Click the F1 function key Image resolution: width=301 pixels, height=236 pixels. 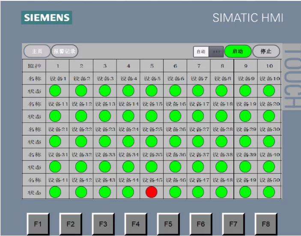38,224
